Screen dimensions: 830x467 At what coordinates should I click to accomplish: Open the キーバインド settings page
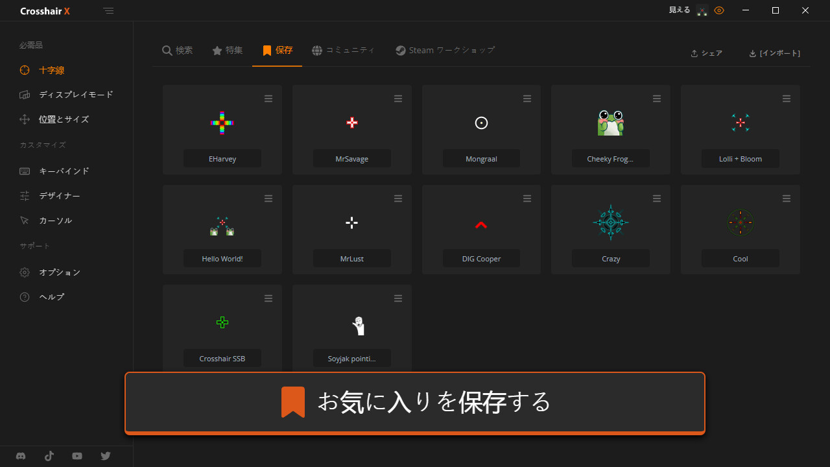64,171
